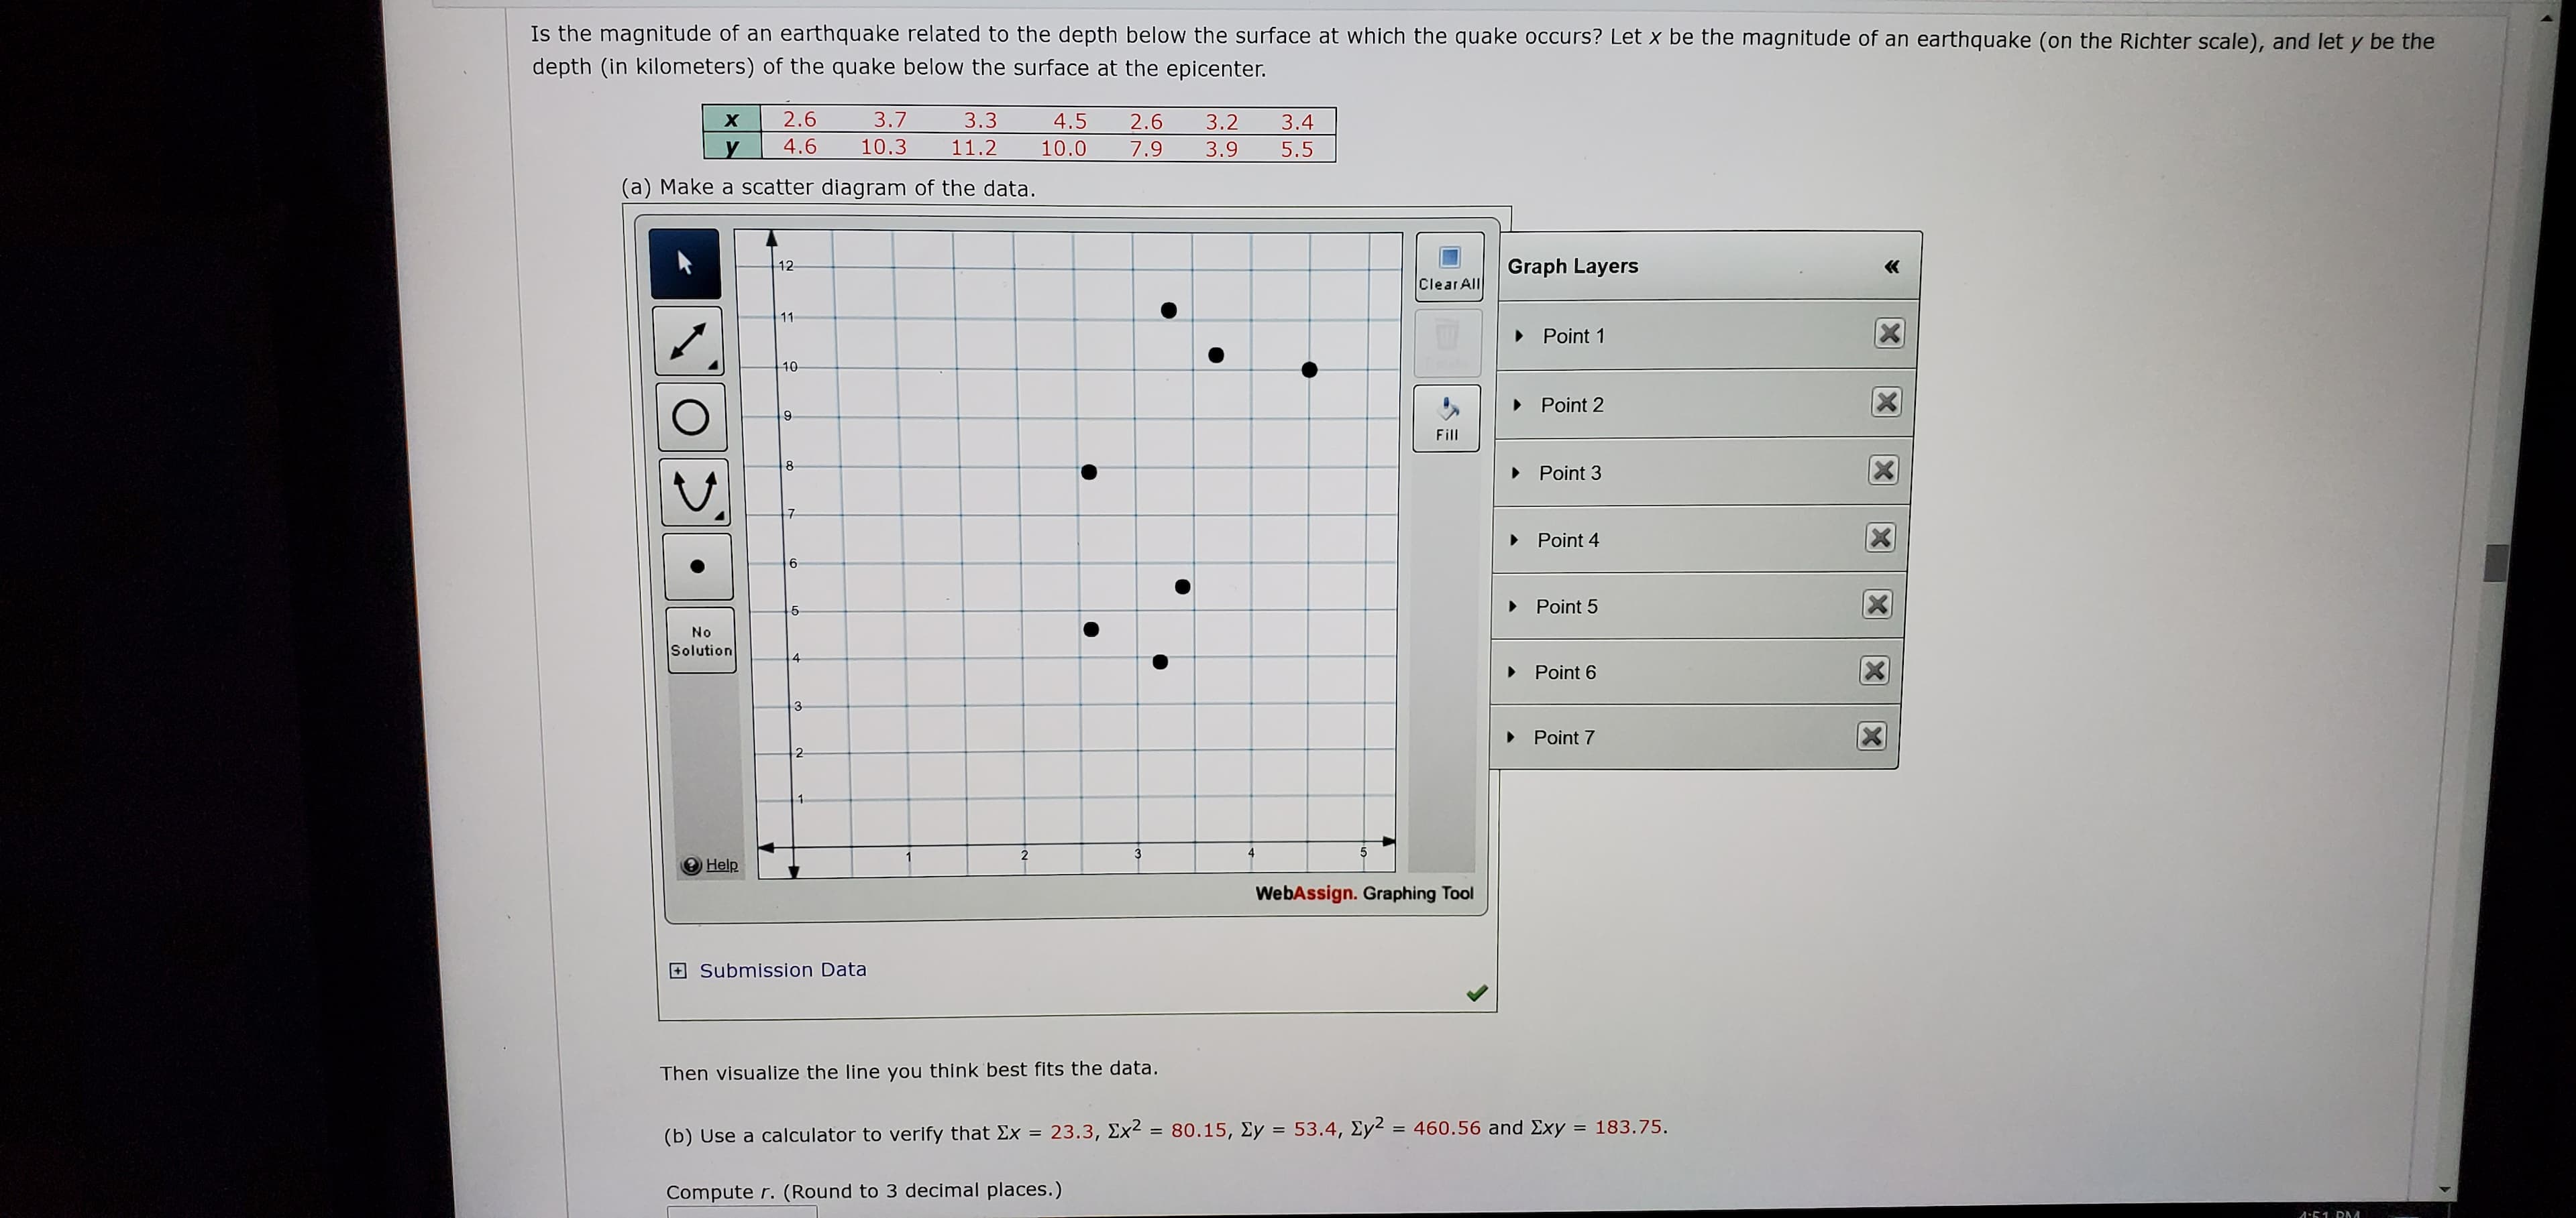Image resolution: width=2576 pixels, height=1218 pixels.
Task: Select the plotted point at y 11.2
Action: (x=1168, y=311)
